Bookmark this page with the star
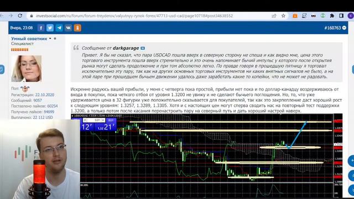354x199 pixels. coord(283,16)
